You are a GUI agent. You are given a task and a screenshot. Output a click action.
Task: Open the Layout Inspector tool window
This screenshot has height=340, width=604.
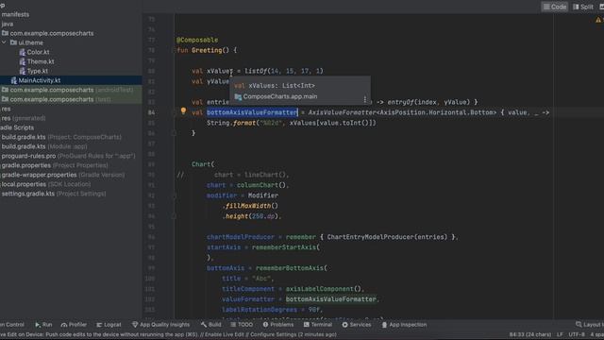point(589,325)
